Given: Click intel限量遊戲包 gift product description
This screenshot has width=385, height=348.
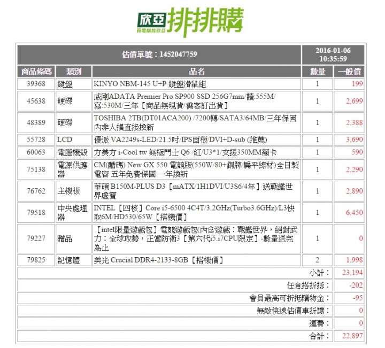Looking at the screenshot, I should [x=196, y=238].
